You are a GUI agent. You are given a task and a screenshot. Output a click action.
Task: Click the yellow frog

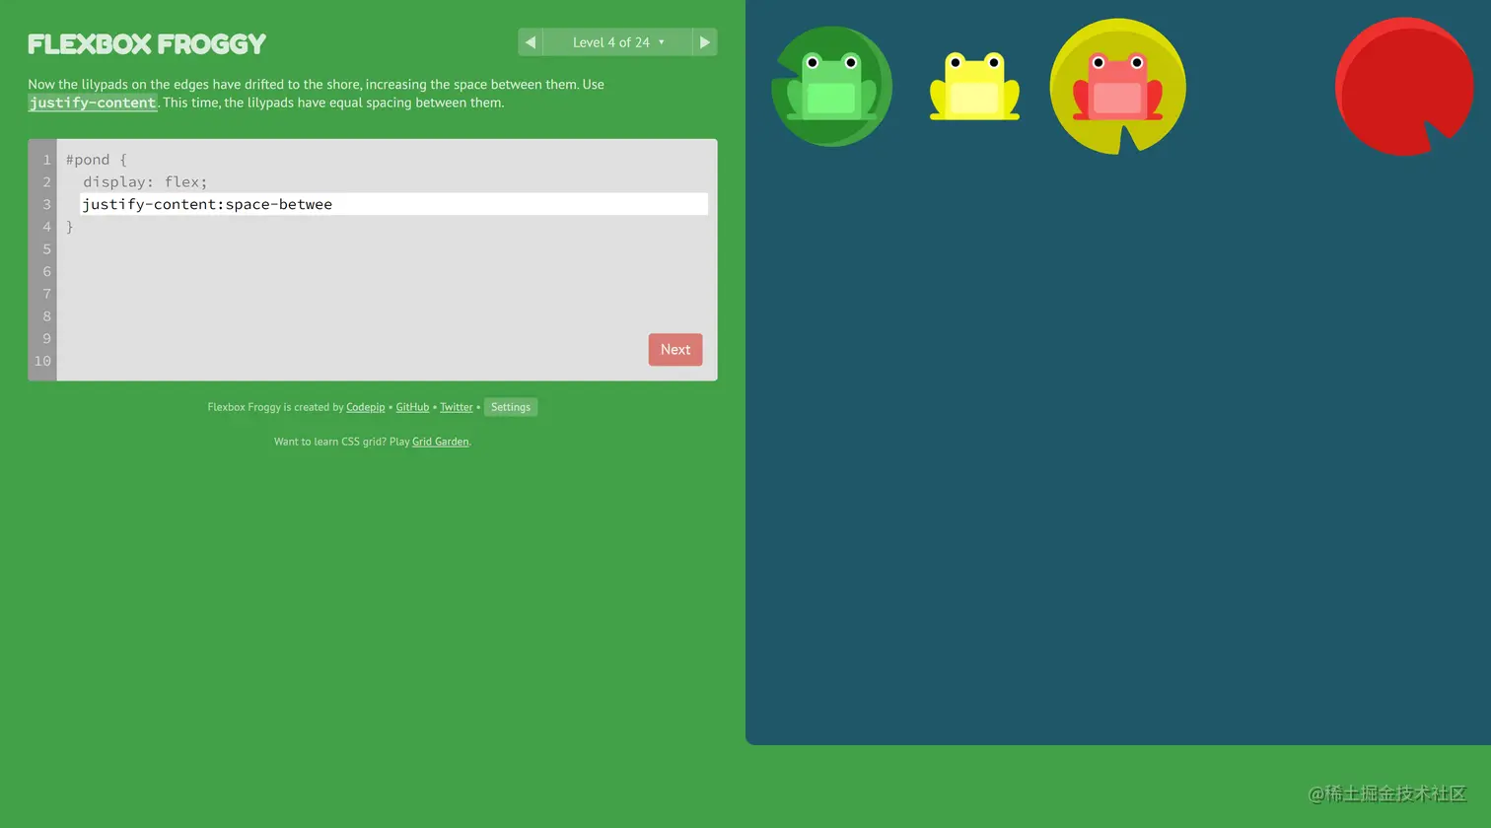pos(974,87)
